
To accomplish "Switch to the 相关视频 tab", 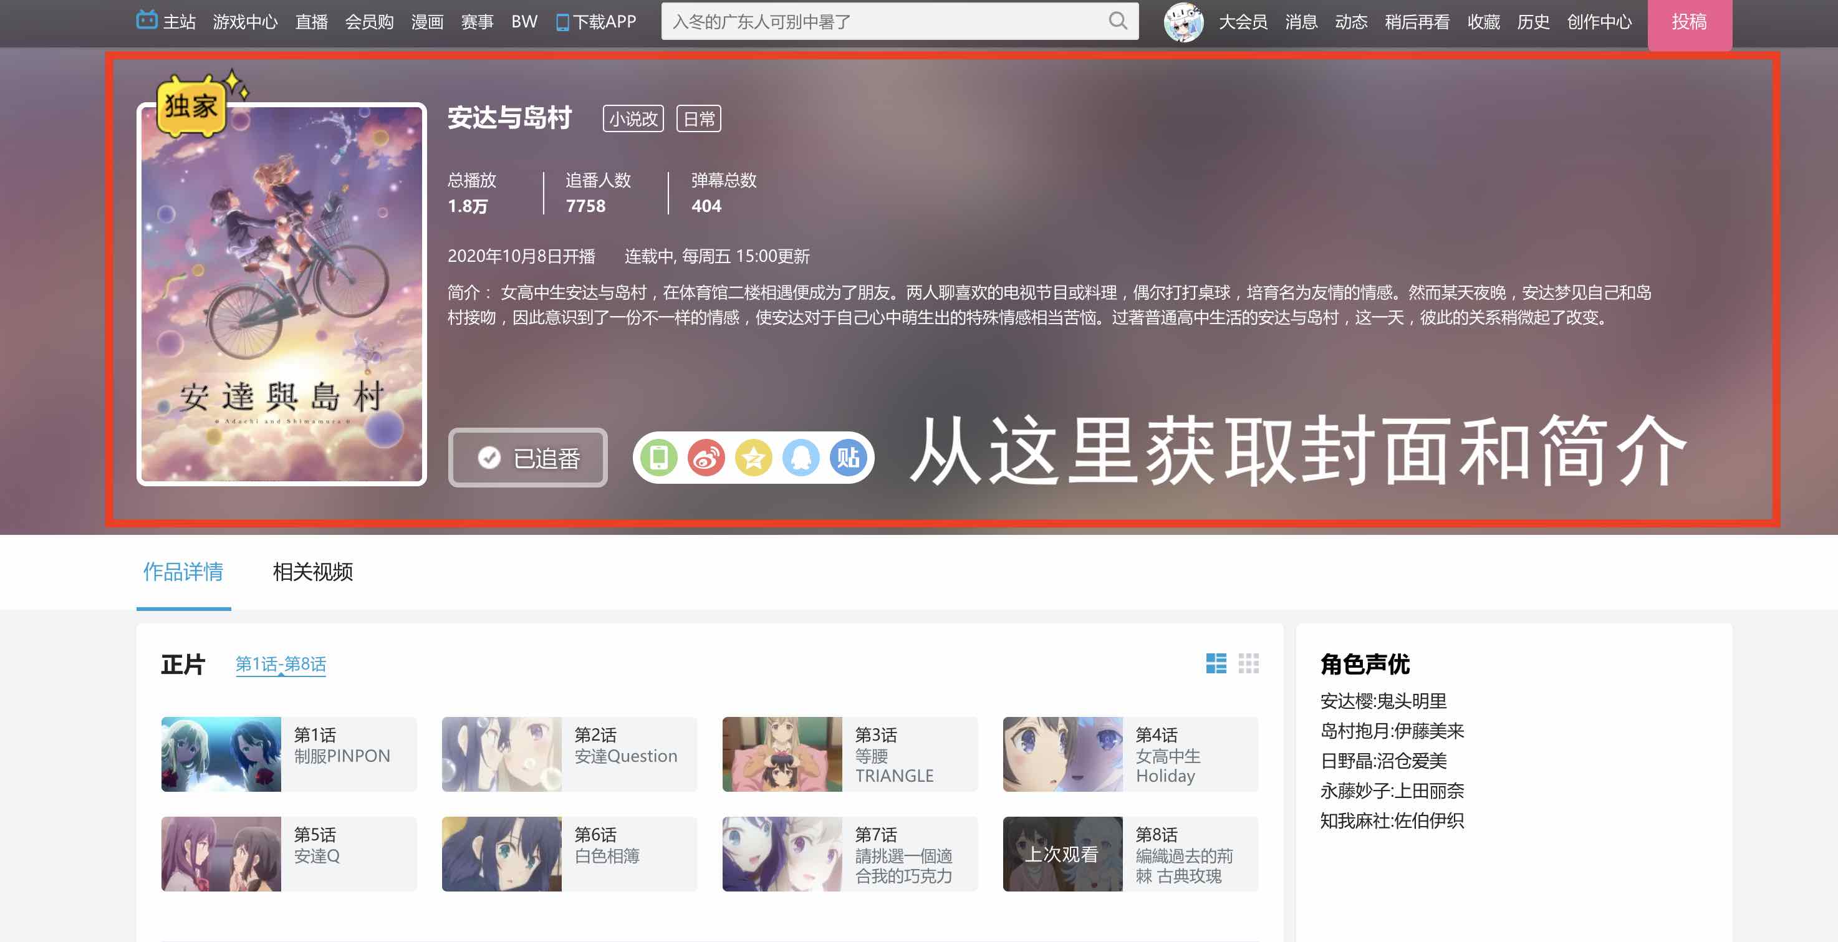I will point(312,572).
